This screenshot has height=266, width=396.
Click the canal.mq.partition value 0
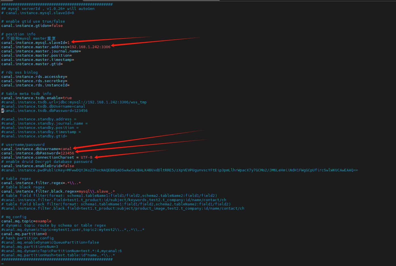click(x=46, y=234)
